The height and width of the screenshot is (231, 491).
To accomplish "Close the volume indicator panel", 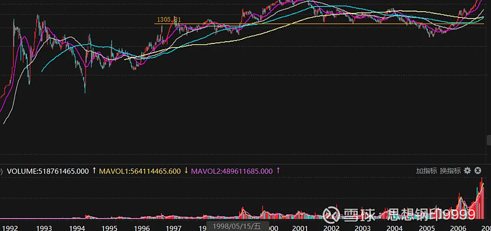I will (x=477, y=171).
